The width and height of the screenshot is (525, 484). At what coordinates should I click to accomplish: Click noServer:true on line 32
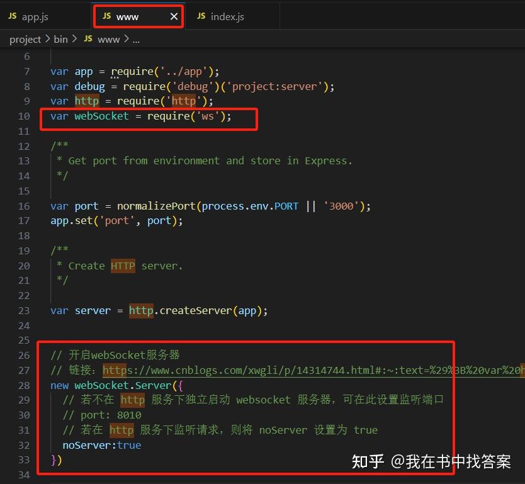pos(102,445)
